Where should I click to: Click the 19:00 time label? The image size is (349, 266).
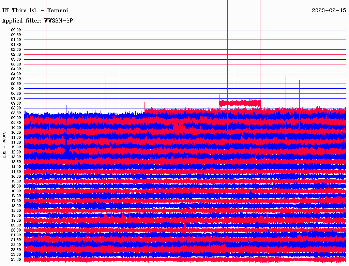point(16,216)
